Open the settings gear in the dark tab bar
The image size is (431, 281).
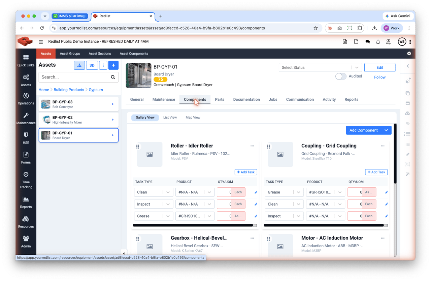(x=409, y=54)
